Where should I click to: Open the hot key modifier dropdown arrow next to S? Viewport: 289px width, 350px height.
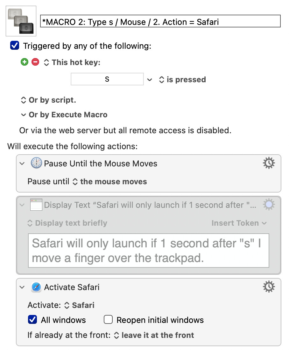[150, 80]
